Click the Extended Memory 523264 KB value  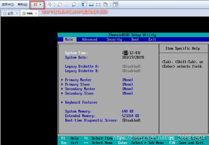[x=131, y=116]
